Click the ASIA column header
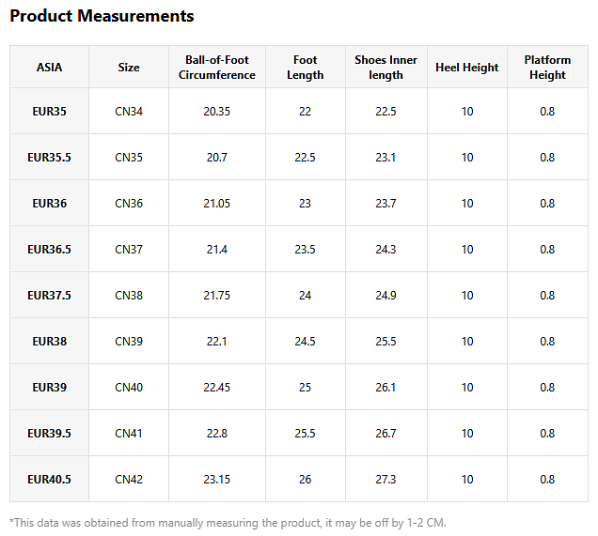The image size is (598, 536). [49, 68]
